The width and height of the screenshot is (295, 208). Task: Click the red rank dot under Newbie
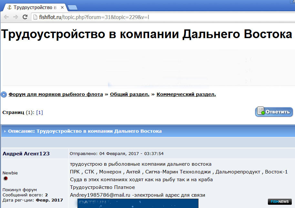tap(5, 178)
